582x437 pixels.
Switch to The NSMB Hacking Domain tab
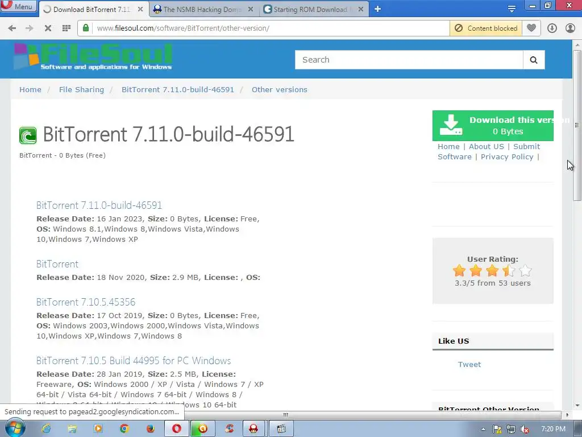coord(202,9)
